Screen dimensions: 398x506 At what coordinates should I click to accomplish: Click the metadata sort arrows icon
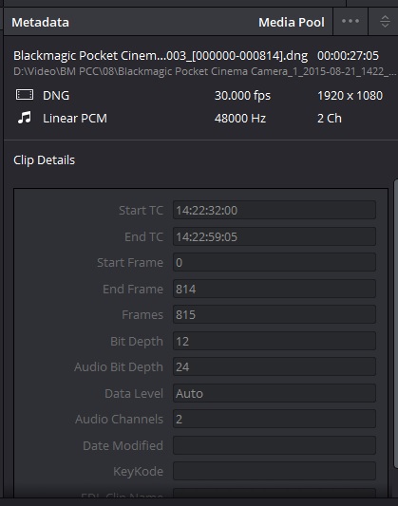(385, 22)
